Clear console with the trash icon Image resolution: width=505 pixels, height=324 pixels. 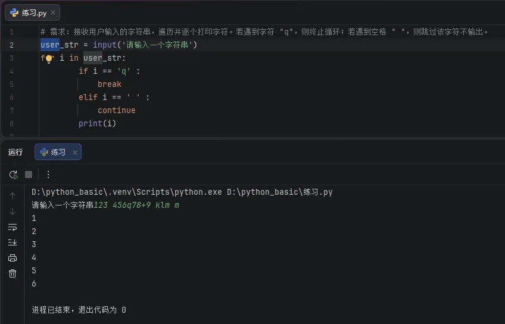[x=13, y=273]
